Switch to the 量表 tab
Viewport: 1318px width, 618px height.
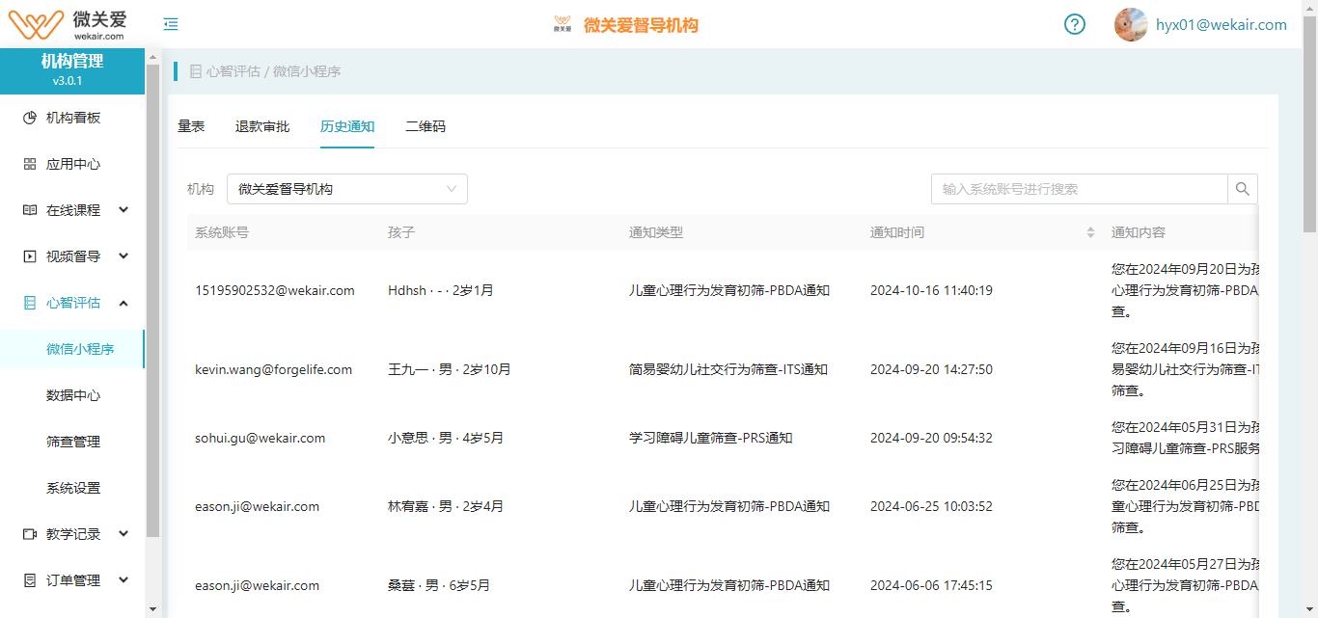[x=192, y=126]
